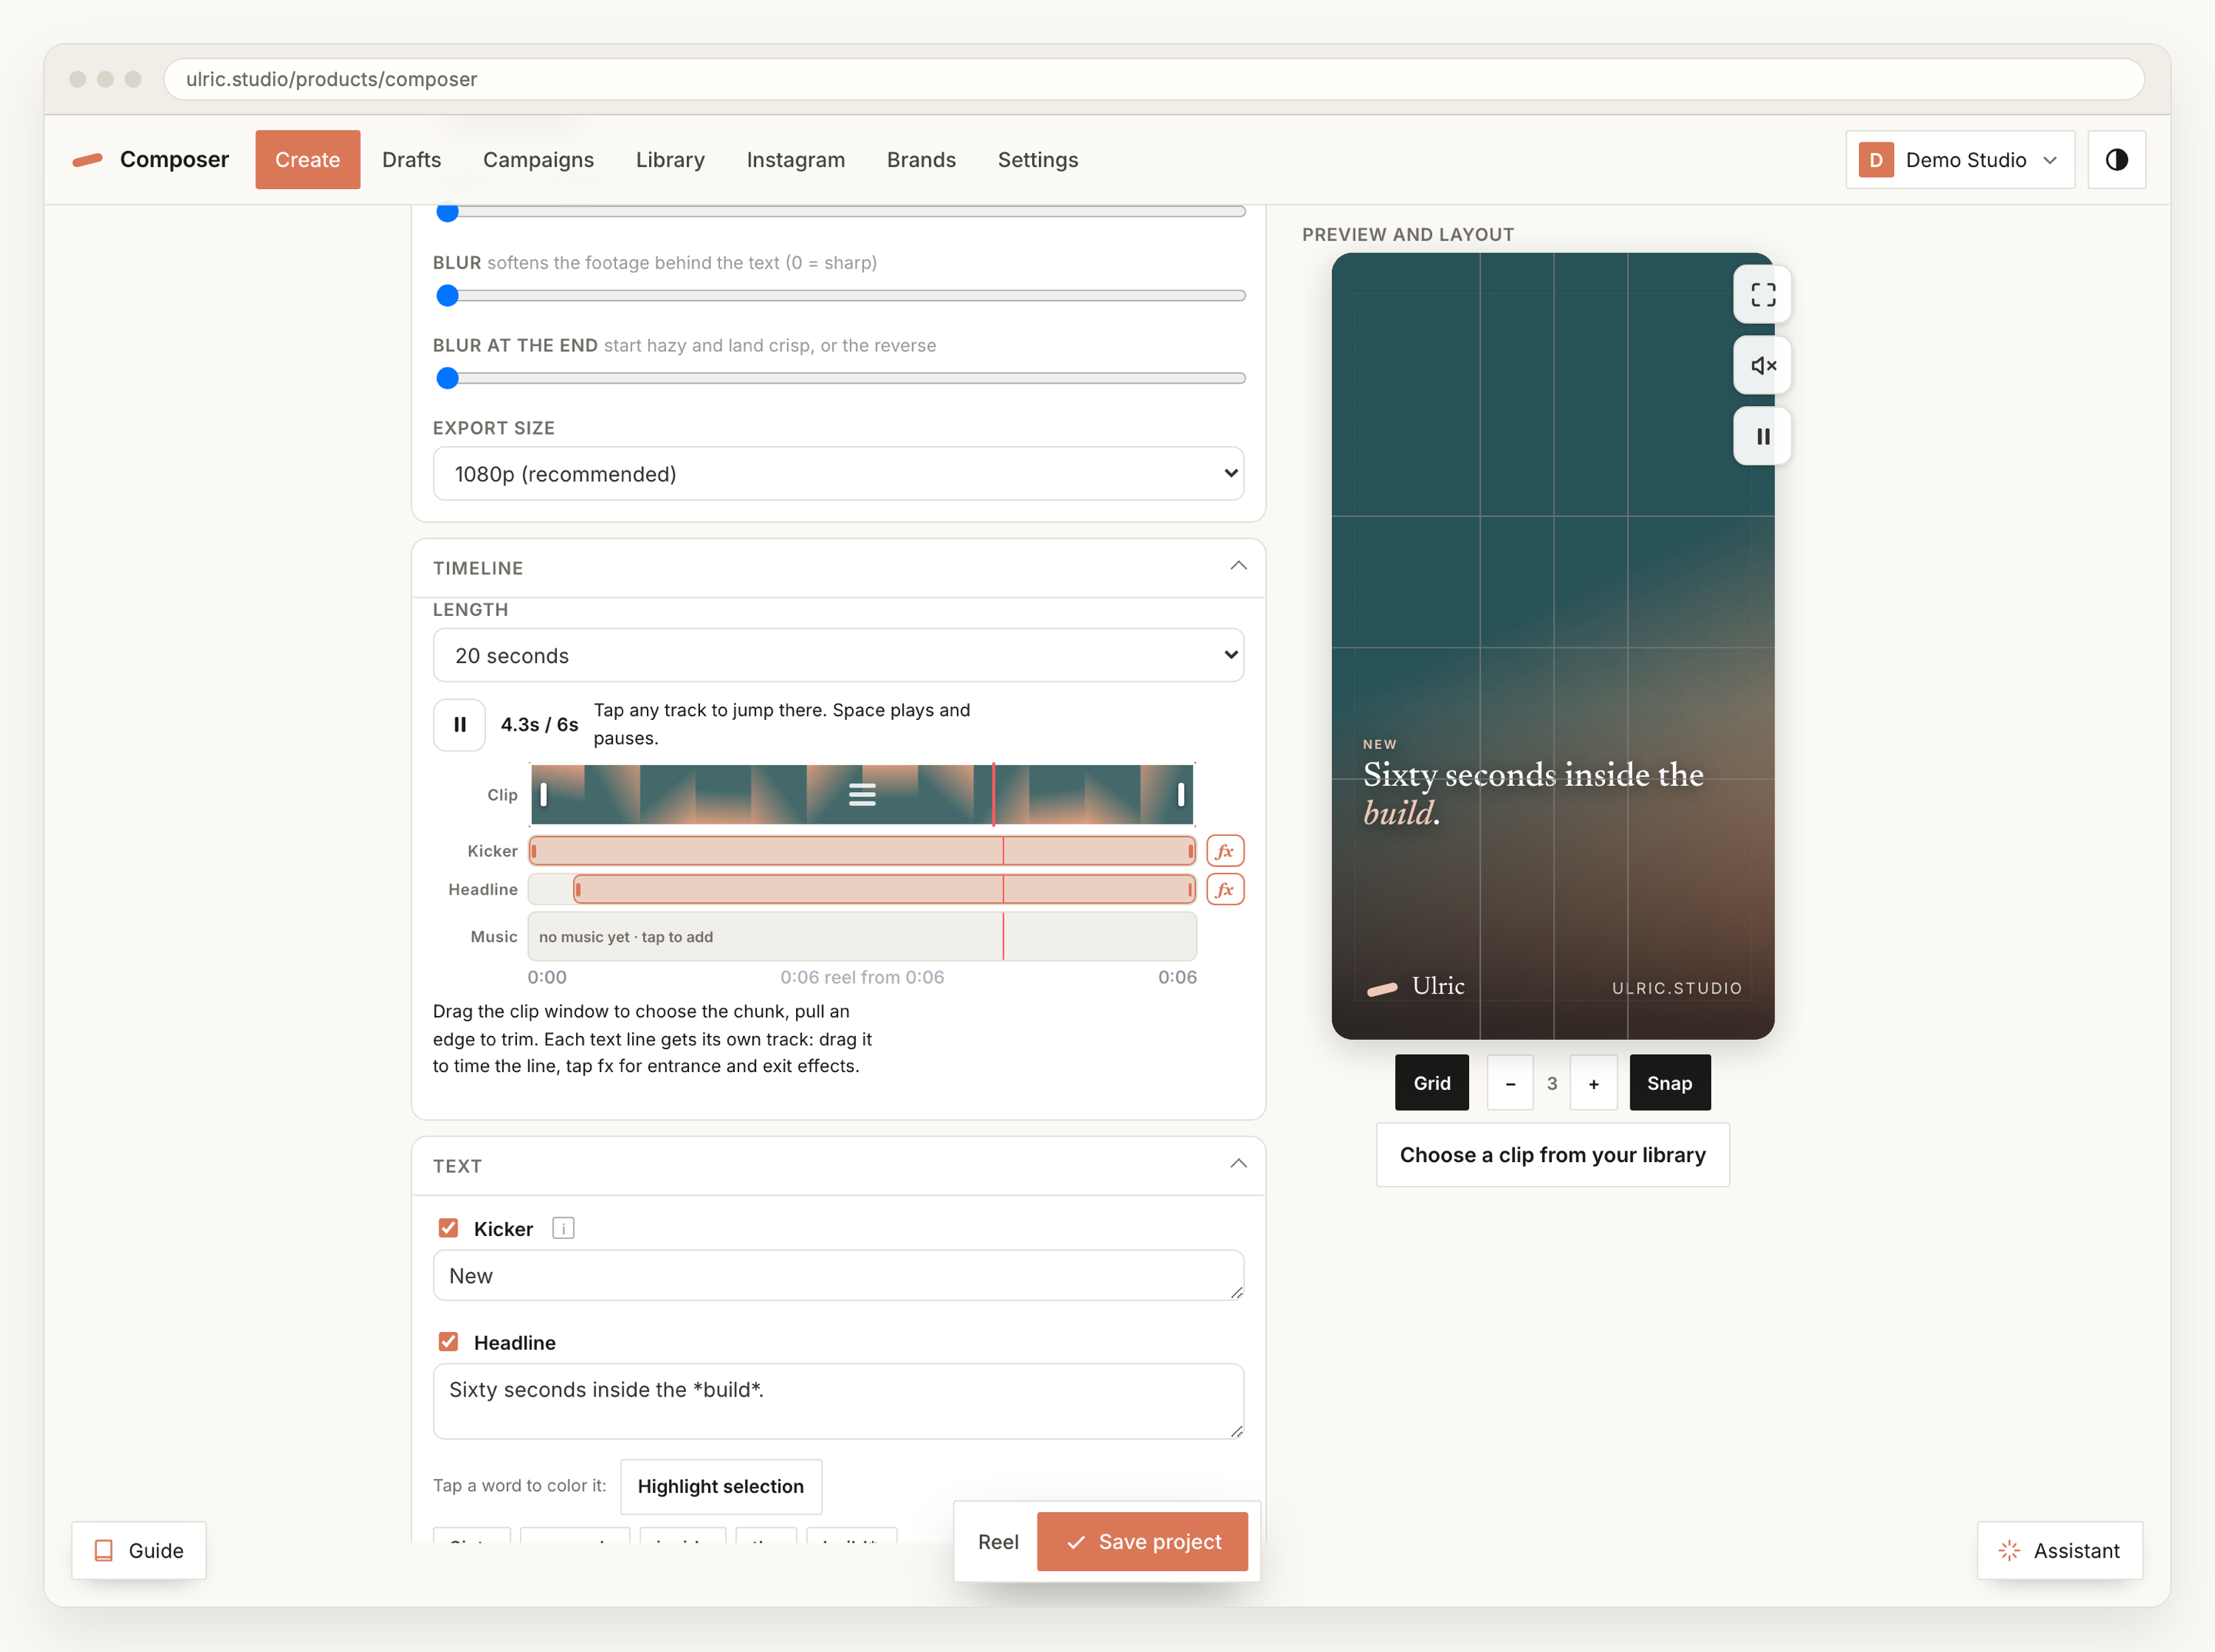Decrease grid count with minus button

(x=1510, y=1083)
